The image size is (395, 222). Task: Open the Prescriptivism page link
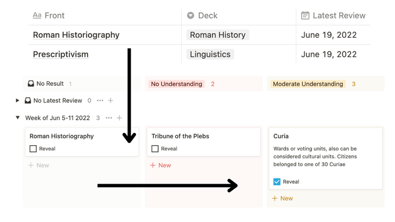pos(61,54)
